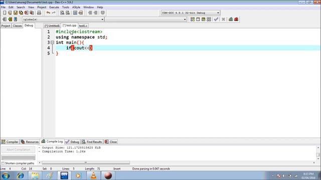Switch to the test1.c editor tab
321x180 pixels.
83,25
